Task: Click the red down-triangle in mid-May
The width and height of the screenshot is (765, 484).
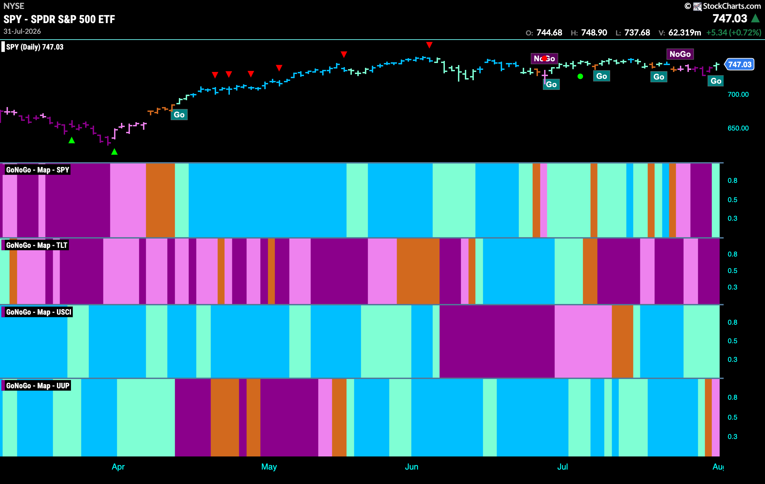Action: pos(344,54)
